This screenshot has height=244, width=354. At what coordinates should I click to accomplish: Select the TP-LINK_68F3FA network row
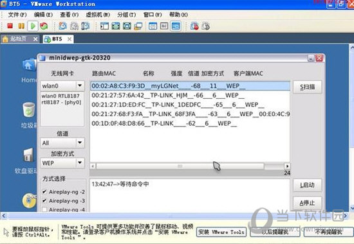click(190, 114)
